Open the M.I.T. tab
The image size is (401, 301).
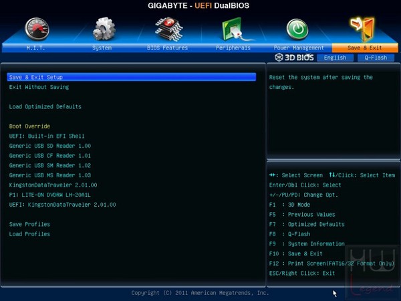(x=35, y=48)
